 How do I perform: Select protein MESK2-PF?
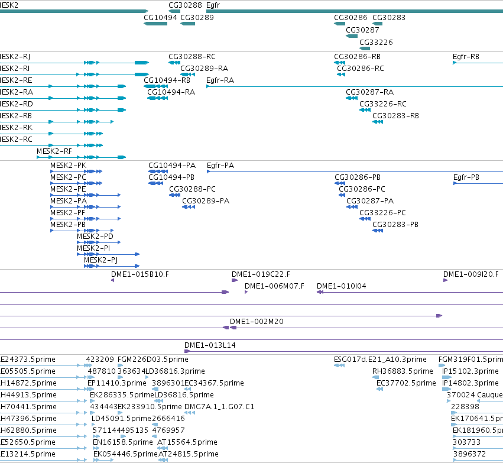tap(67, 213)
